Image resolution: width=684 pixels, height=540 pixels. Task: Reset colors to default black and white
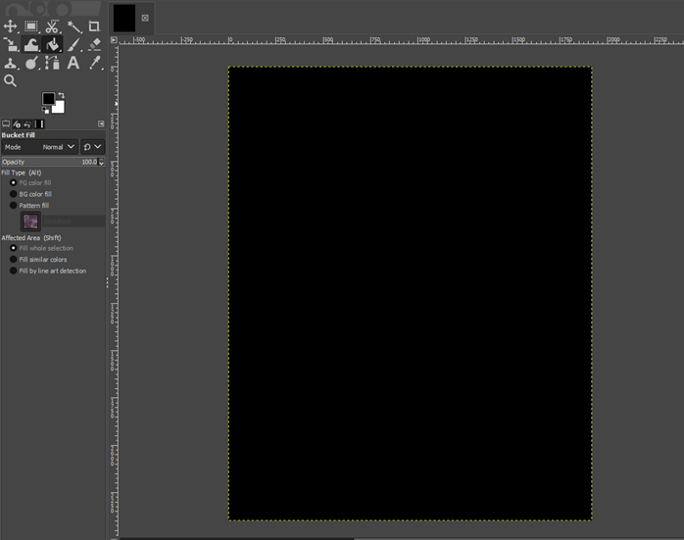45,110
